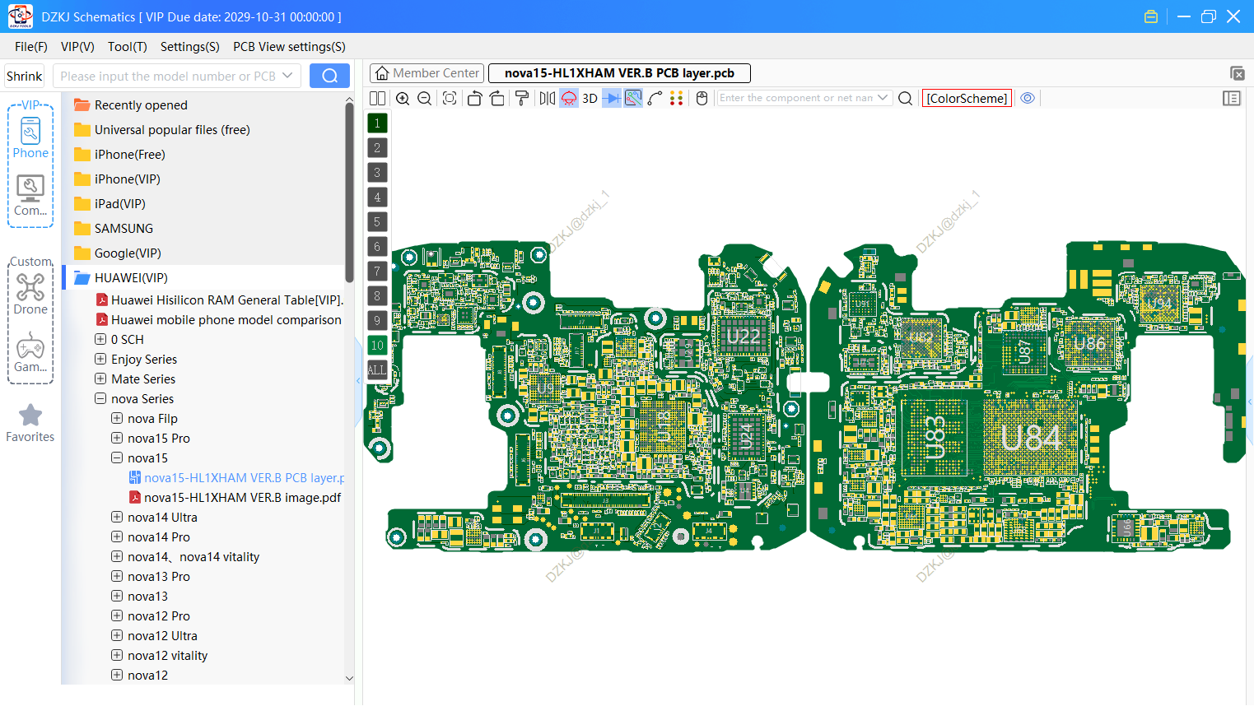Image resolution: width=1254 pixels, height=706 pixels.
Task: Click chip U84 on the PCB
Action: [1033, 438]
